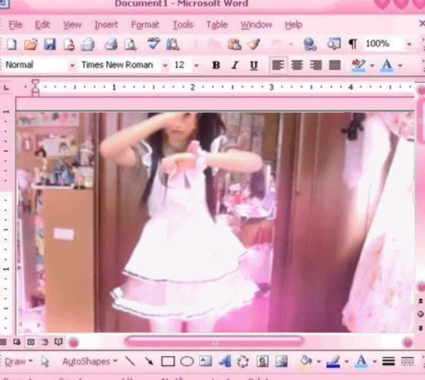This screenshot has width=425, height=380.
Task: Create a new blank document
Action: pos(12,45)
